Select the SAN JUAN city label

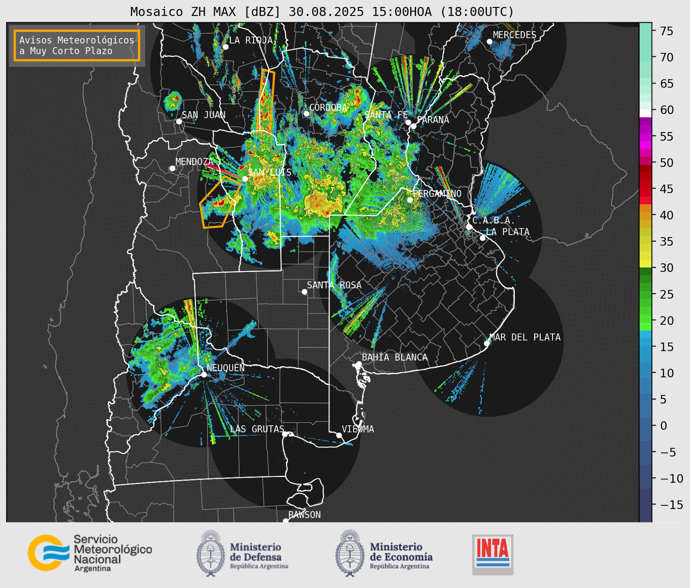pos(204,115)
